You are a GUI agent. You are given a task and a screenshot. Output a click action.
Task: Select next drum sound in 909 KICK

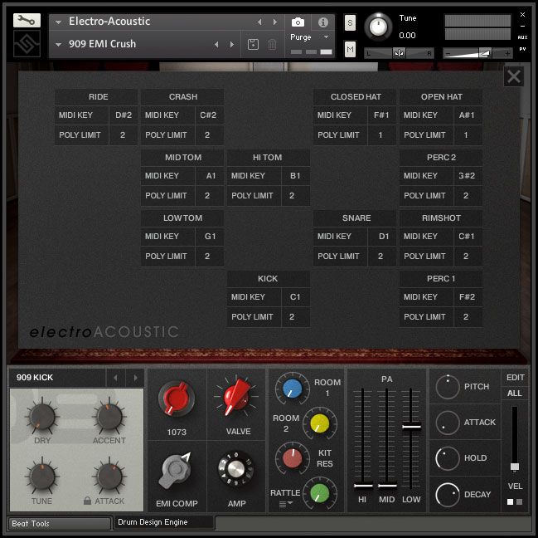pos(135,378)
